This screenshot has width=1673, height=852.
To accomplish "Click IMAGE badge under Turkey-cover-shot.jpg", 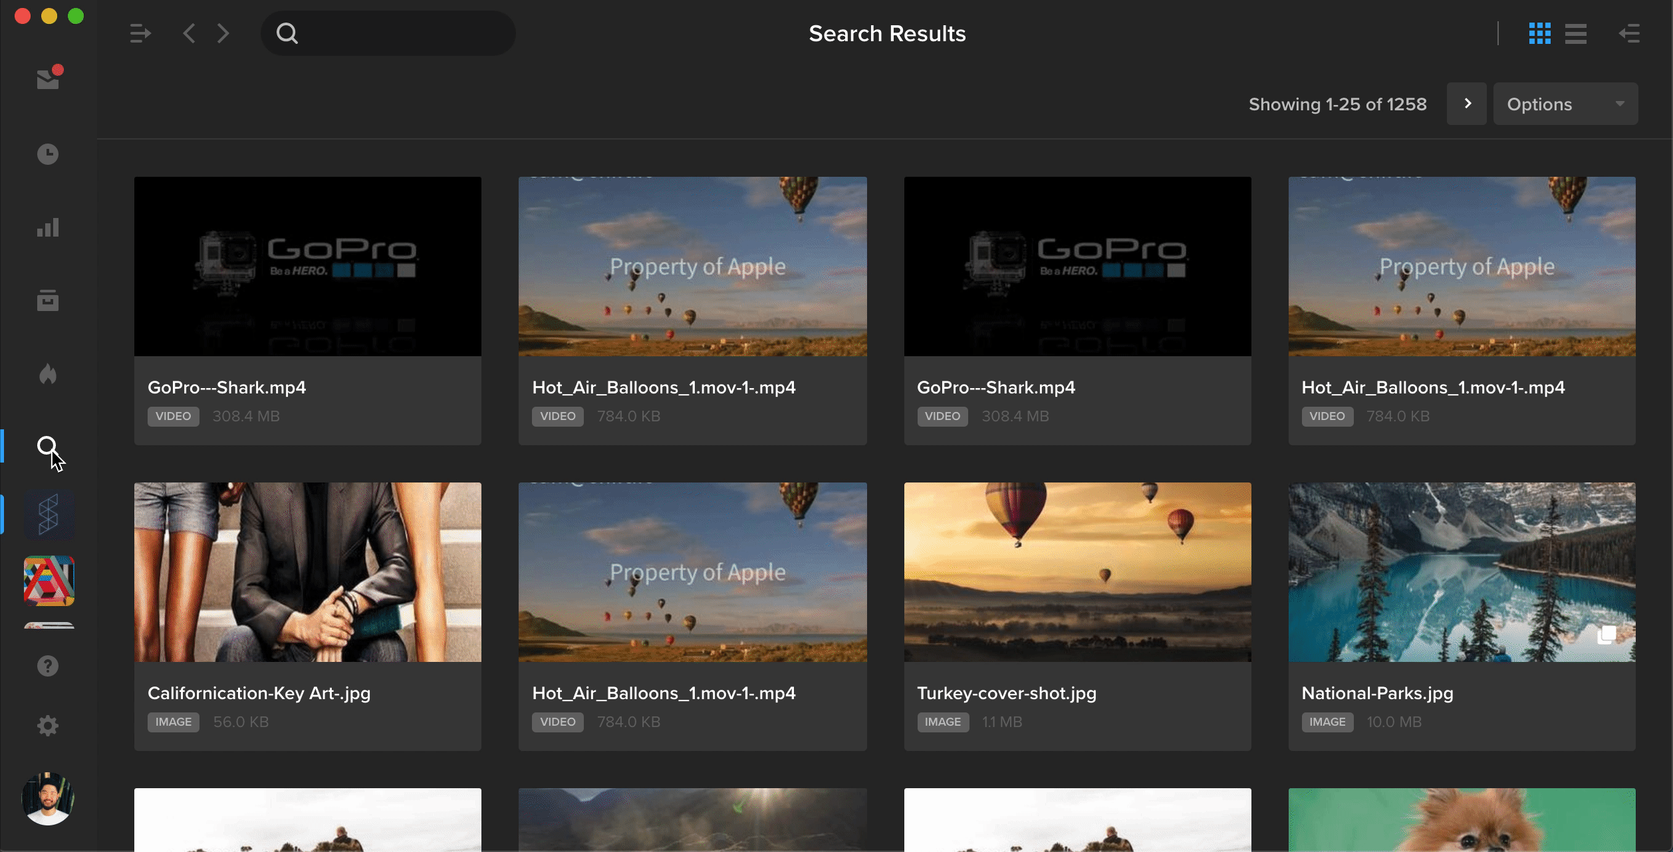I will pyautogui.click(x=943, y=722).
